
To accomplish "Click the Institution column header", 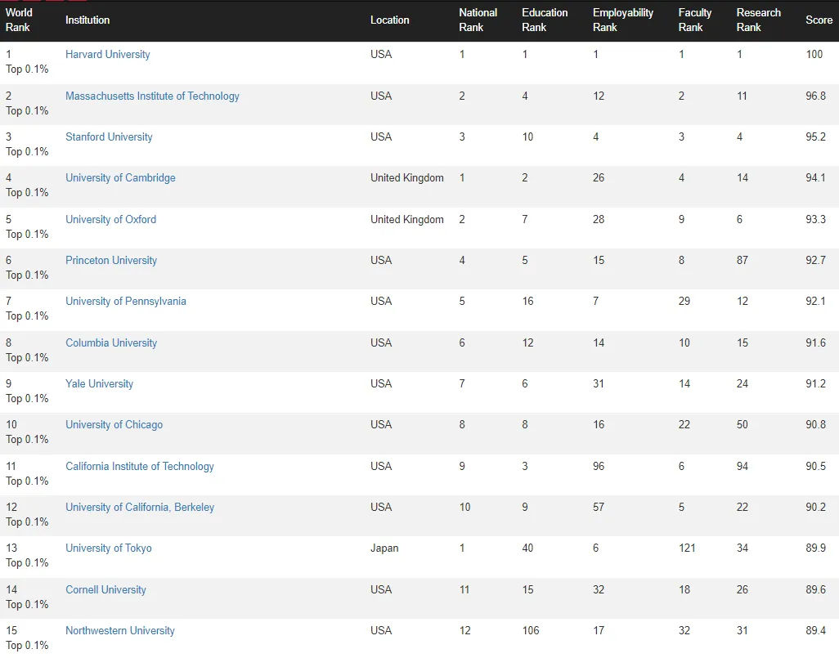I will pos(87,20).
